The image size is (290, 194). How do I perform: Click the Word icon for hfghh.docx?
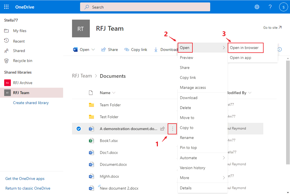(91, 177)
